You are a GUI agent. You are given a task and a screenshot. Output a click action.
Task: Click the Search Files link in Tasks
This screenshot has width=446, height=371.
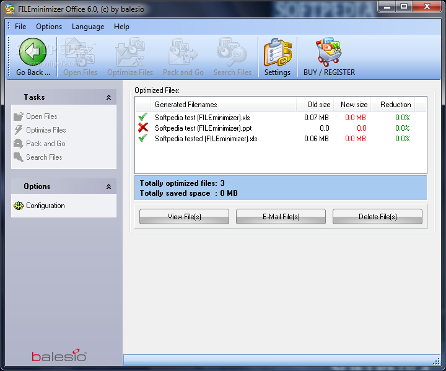coord(44,157)
